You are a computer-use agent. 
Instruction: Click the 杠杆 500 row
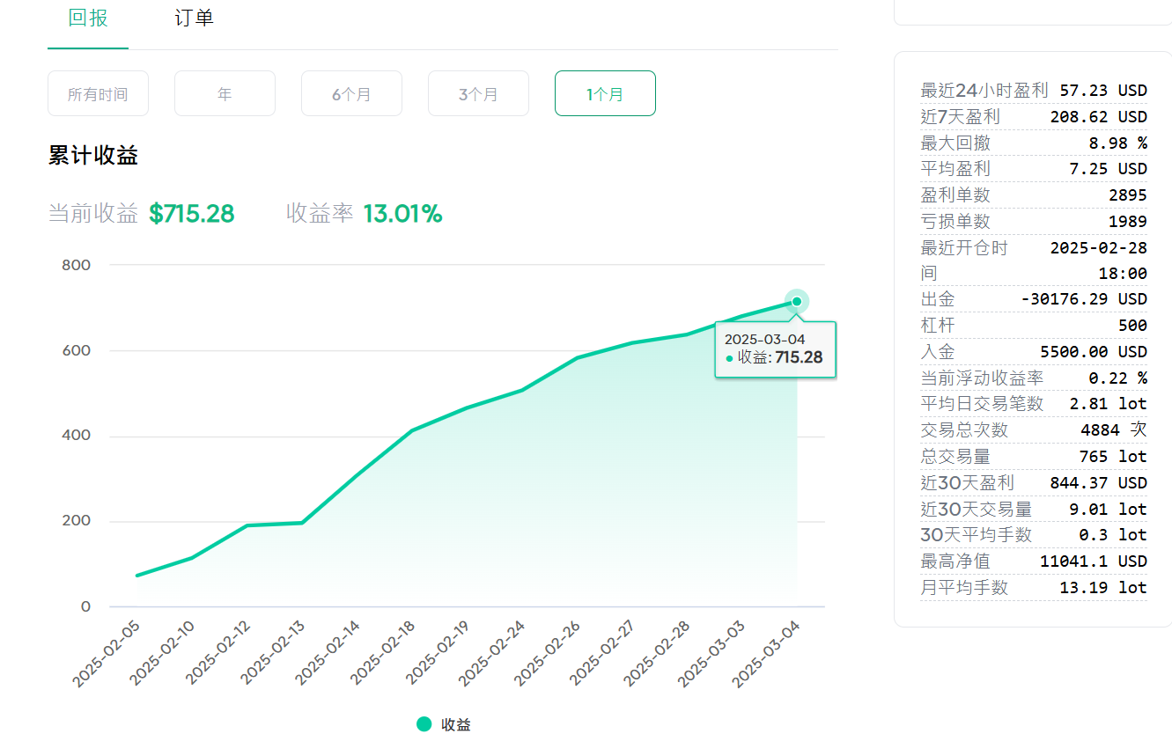1034,326
